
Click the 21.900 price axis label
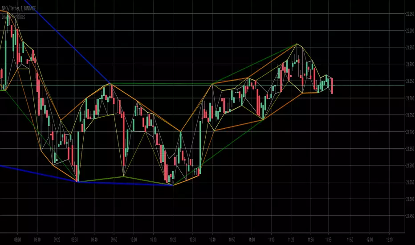pos(410,64)
